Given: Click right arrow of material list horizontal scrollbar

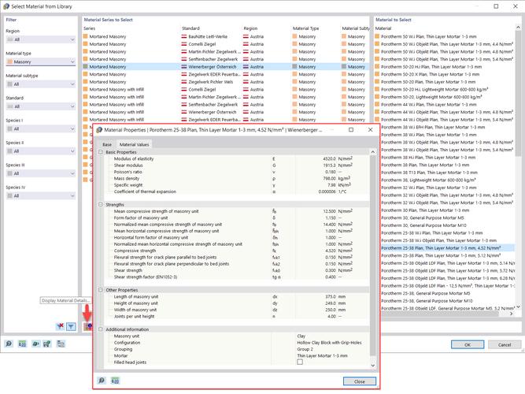Looking at the screenshot, I should [512, 314].
